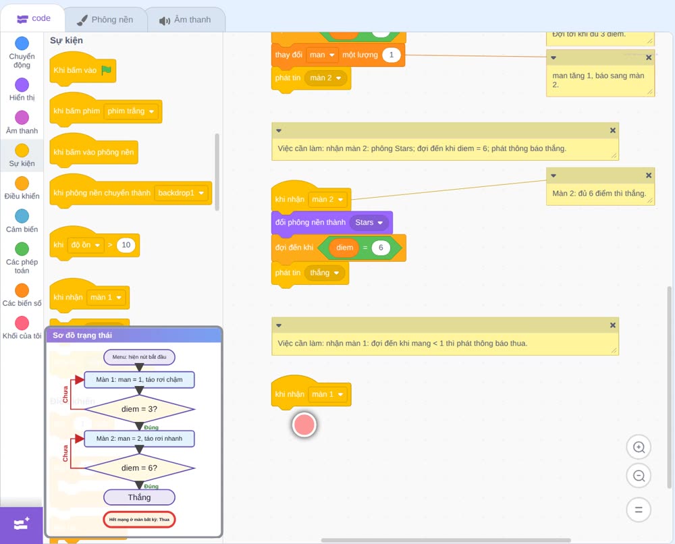Switch to the code tab
Viewport: 675px width, 544px height.
point(33,18)
